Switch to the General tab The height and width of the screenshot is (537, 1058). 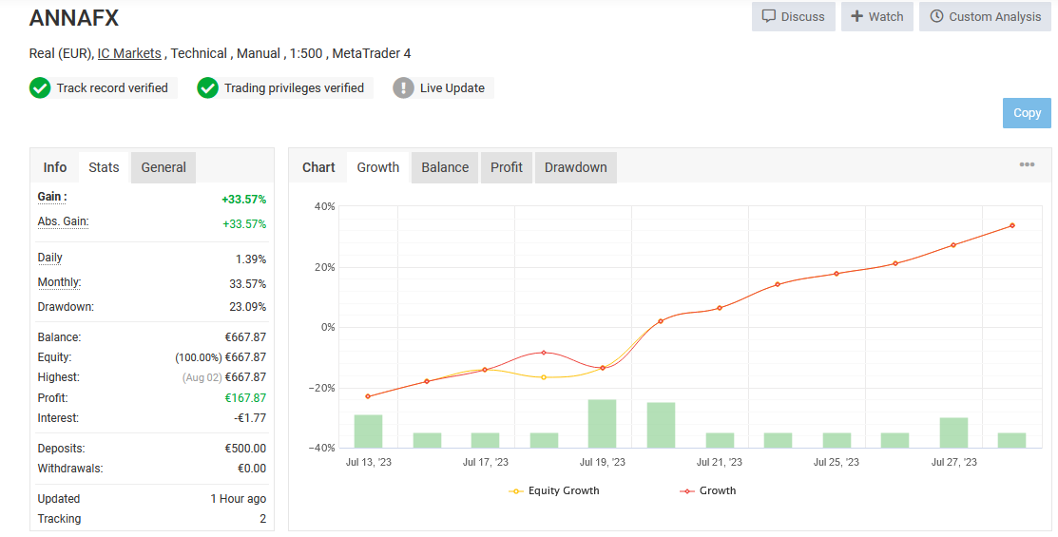click(x=164, y=167)
